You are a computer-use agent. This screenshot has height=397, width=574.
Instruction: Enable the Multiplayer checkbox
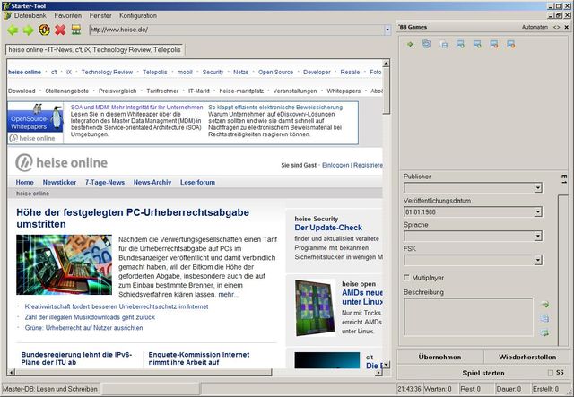coord(406,278)
